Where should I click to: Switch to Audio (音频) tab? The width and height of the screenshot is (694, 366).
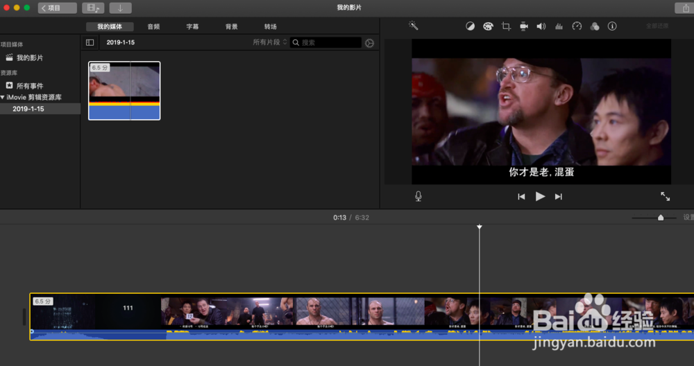pyautogui.click(x=153, y=26)
